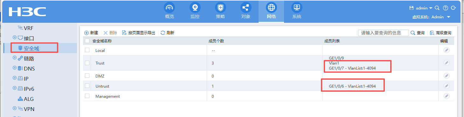Edit the Untrust zone pencil icon
Screen dimensions: 464x117
[x=447, y=86]
